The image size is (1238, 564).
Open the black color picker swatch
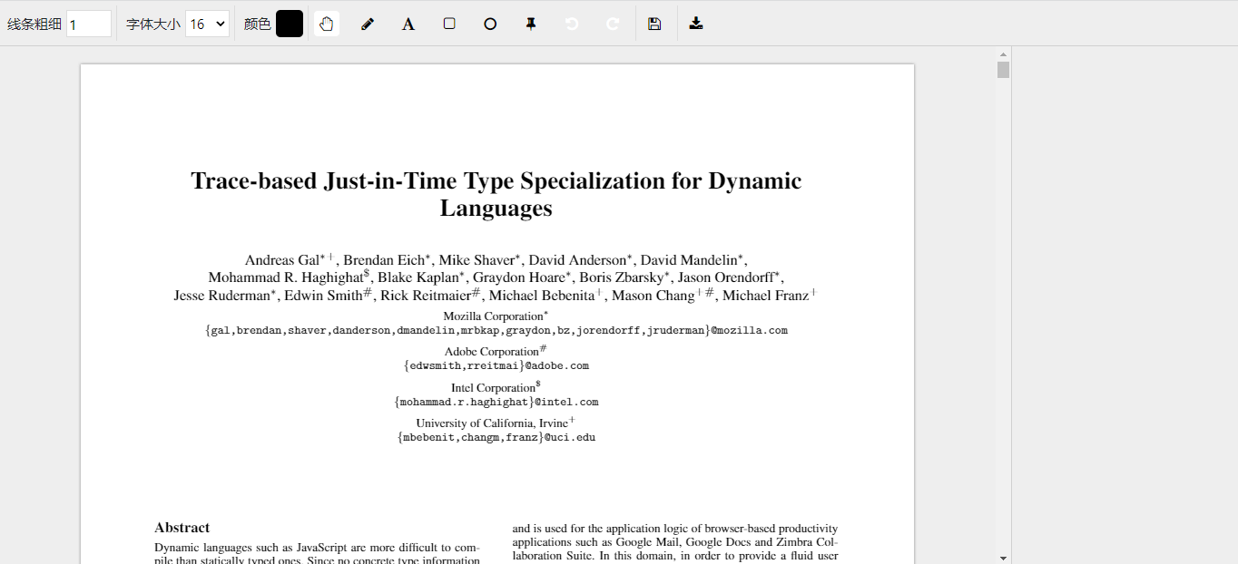point(290,24)
